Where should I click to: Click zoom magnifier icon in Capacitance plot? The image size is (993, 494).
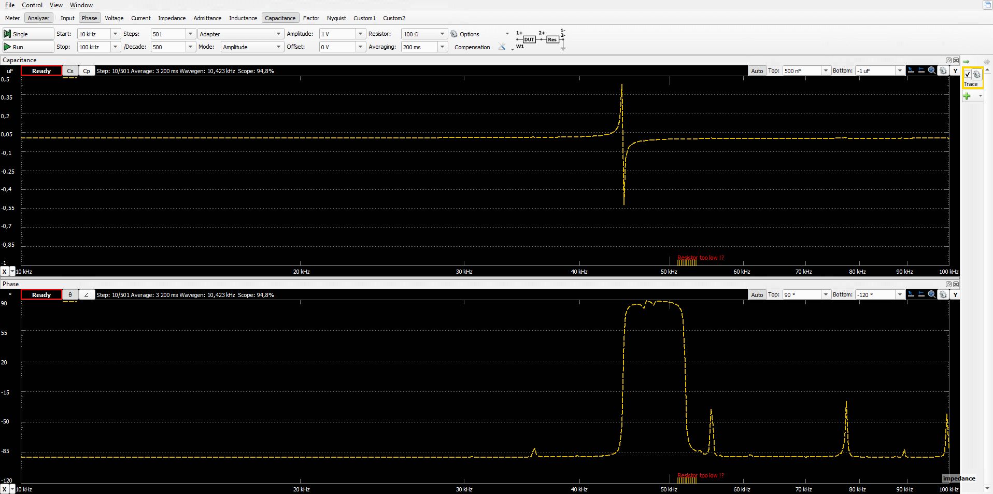coord(932,70)
